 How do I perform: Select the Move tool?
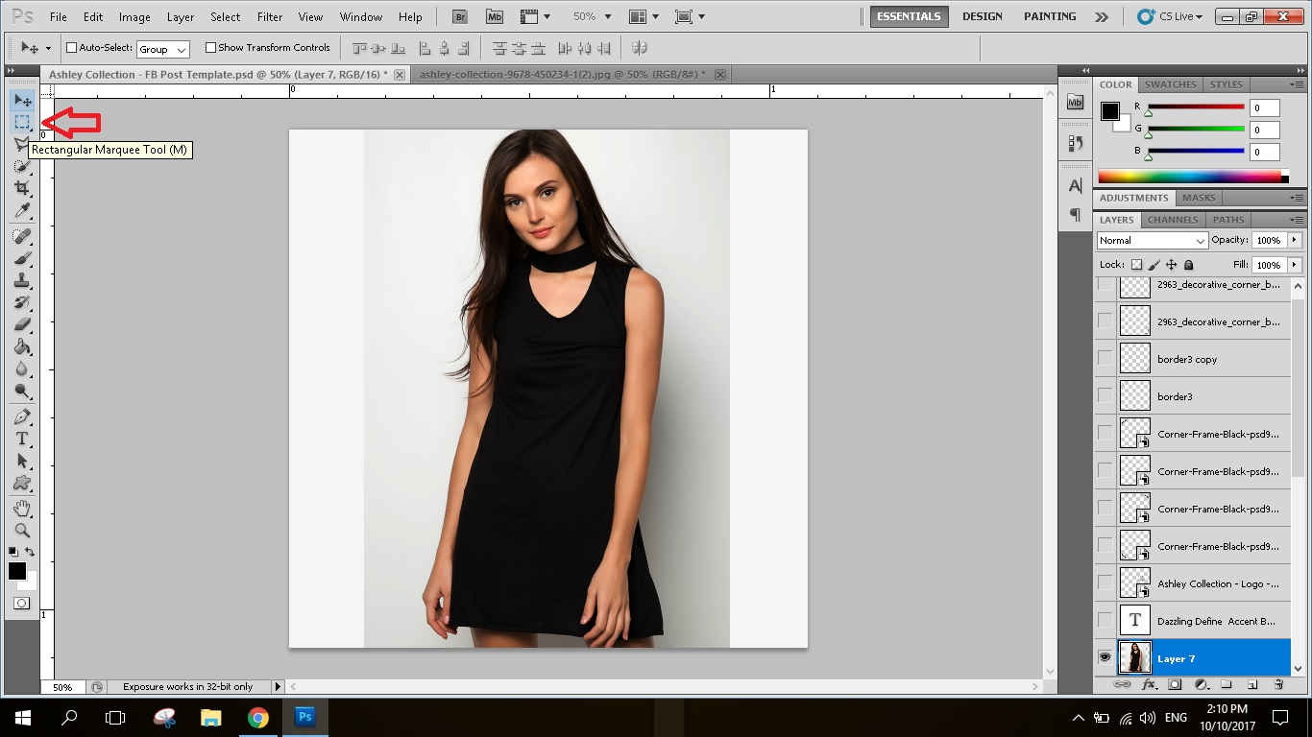click(x=22, y=100)
